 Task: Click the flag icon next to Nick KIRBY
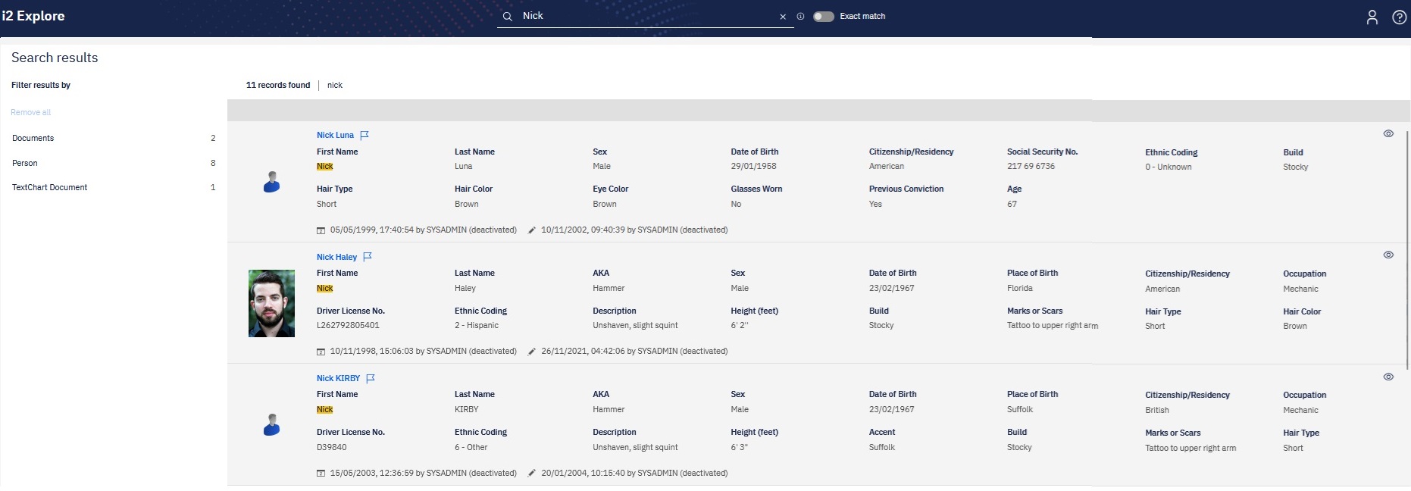[x=371, y=378]
